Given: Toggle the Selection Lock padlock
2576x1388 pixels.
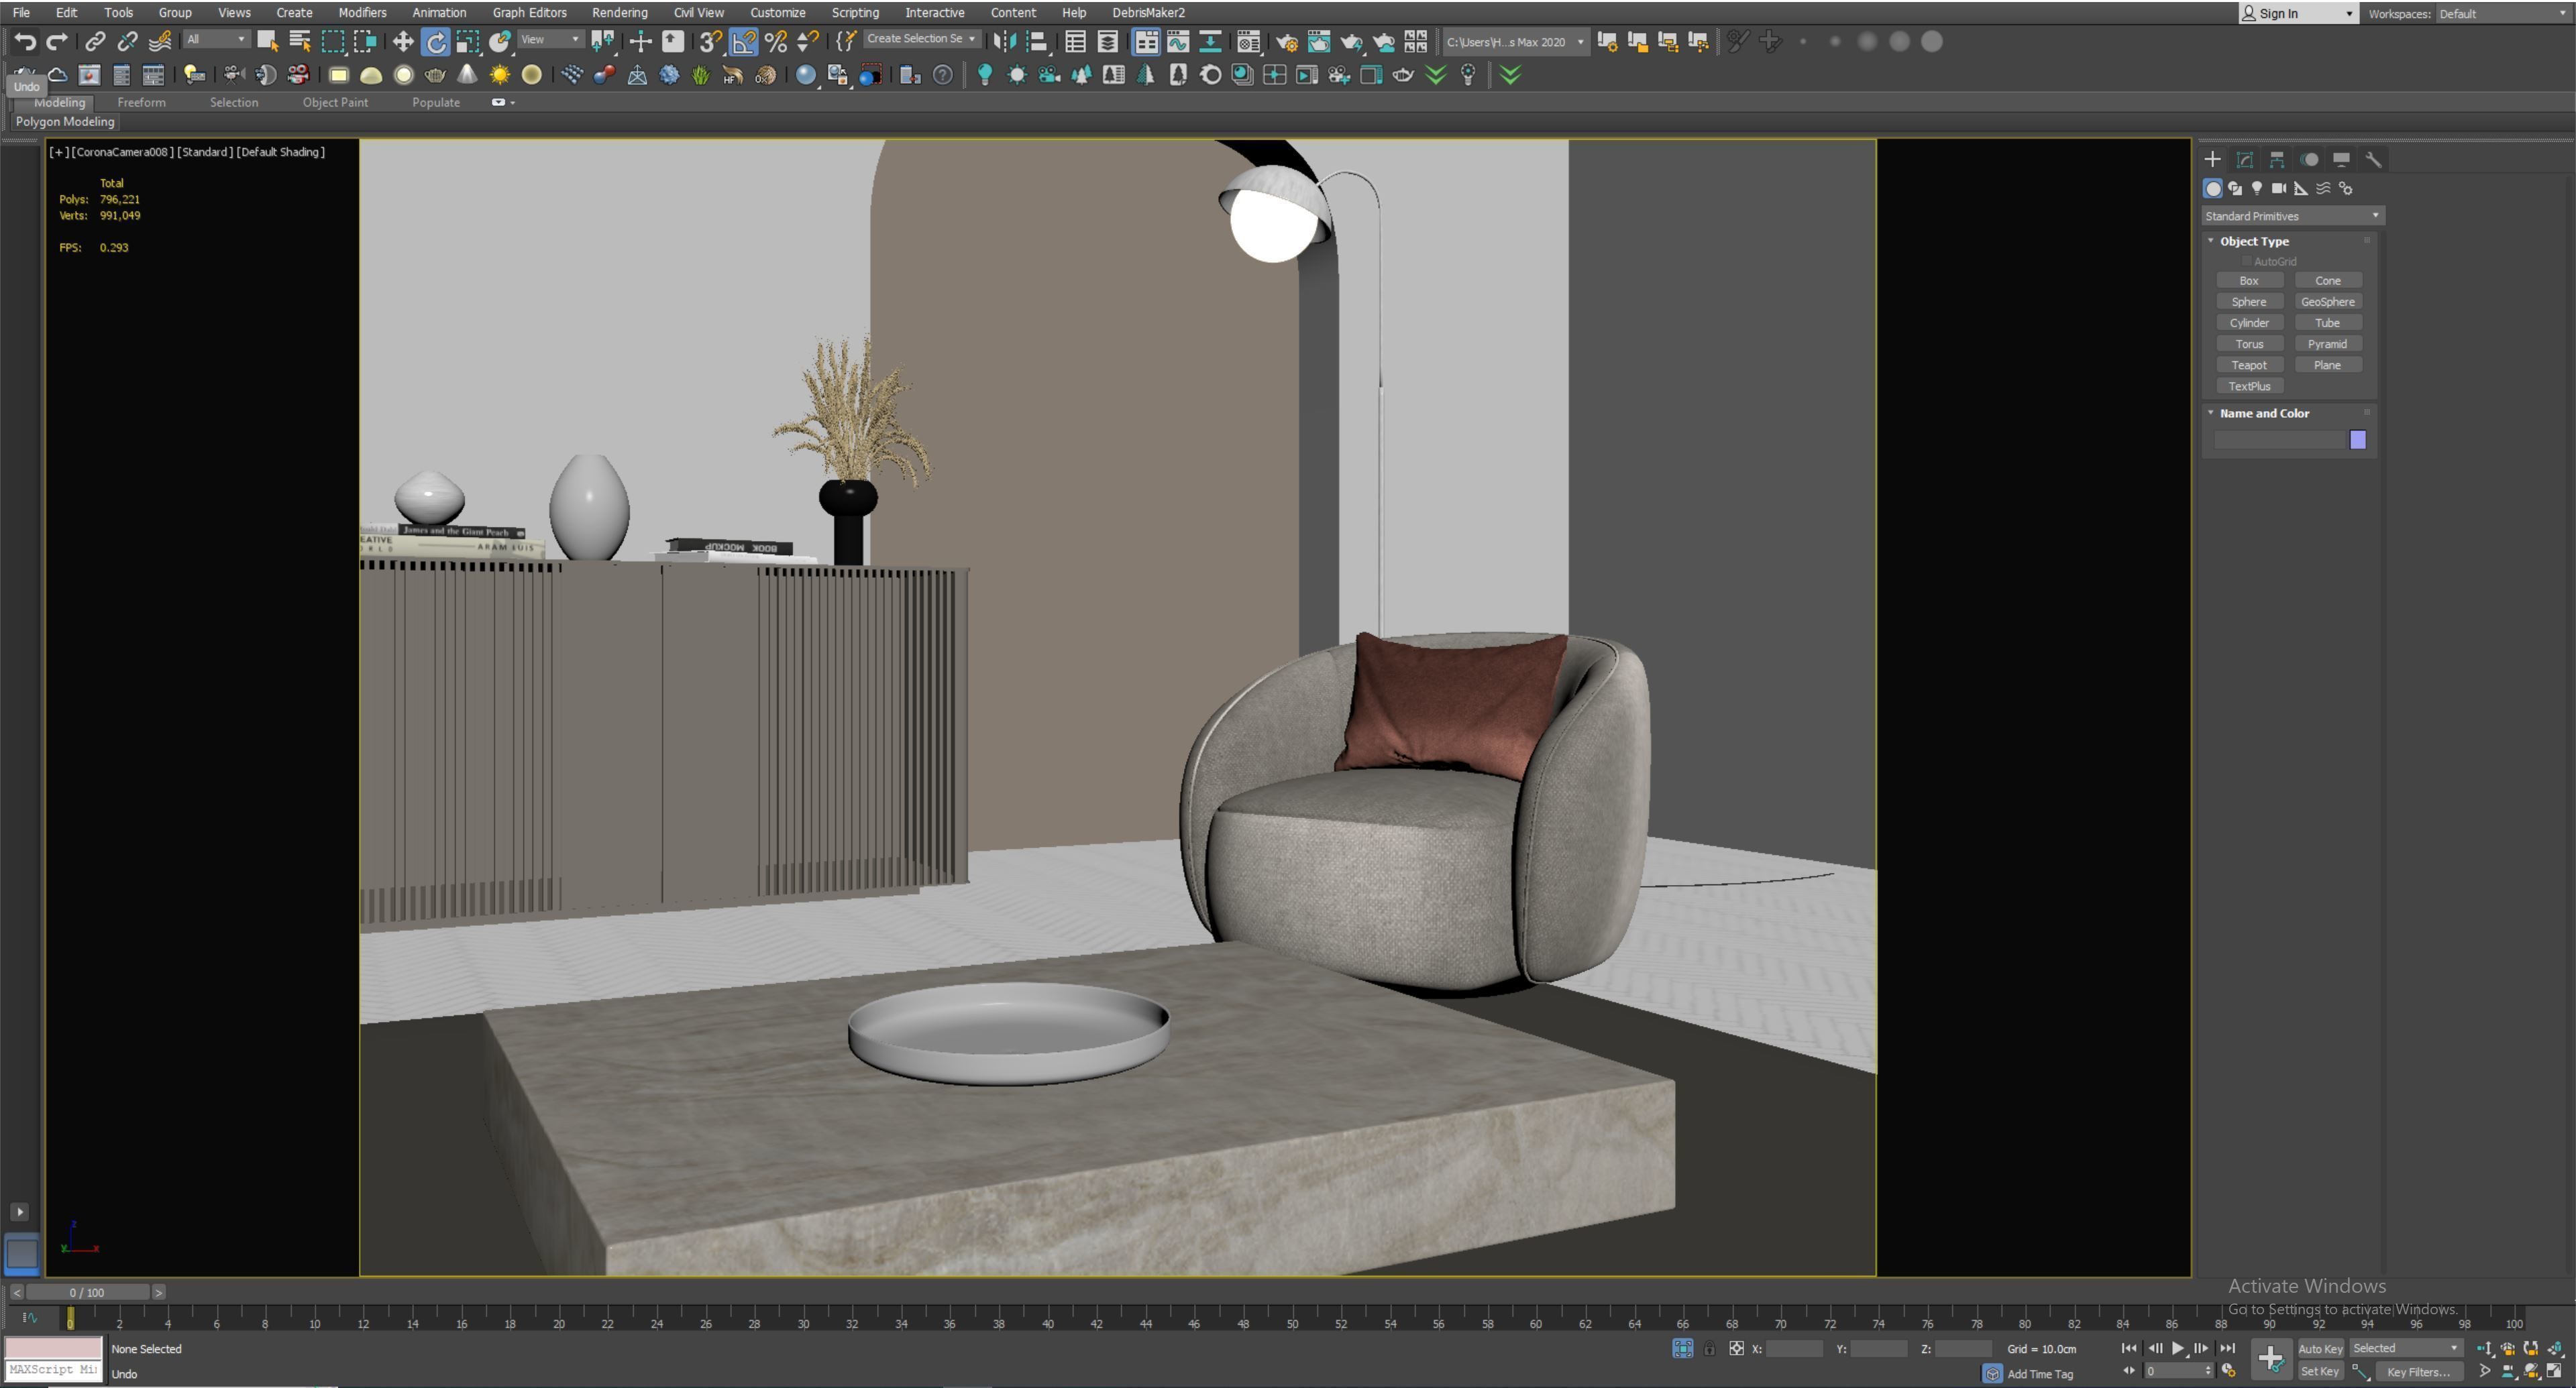Looking at the screenshot, I should click(x=1709, y=1349).
